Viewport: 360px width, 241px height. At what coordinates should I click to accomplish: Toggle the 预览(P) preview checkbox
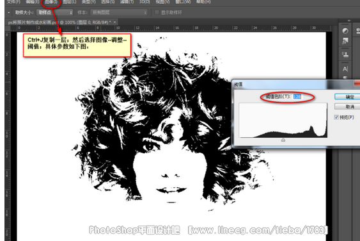coord(336,117)
